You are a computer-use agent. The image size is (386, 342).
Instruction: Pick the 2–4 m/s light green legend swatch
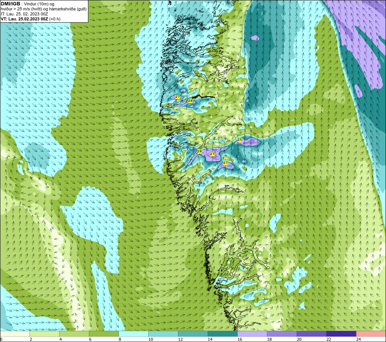[x=44, y=334]
